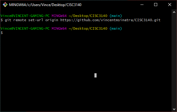This screenshot has height=112, width=177.
Task: Click second ~/Desktop/CISC3140 path text
Action: (88, 28)
